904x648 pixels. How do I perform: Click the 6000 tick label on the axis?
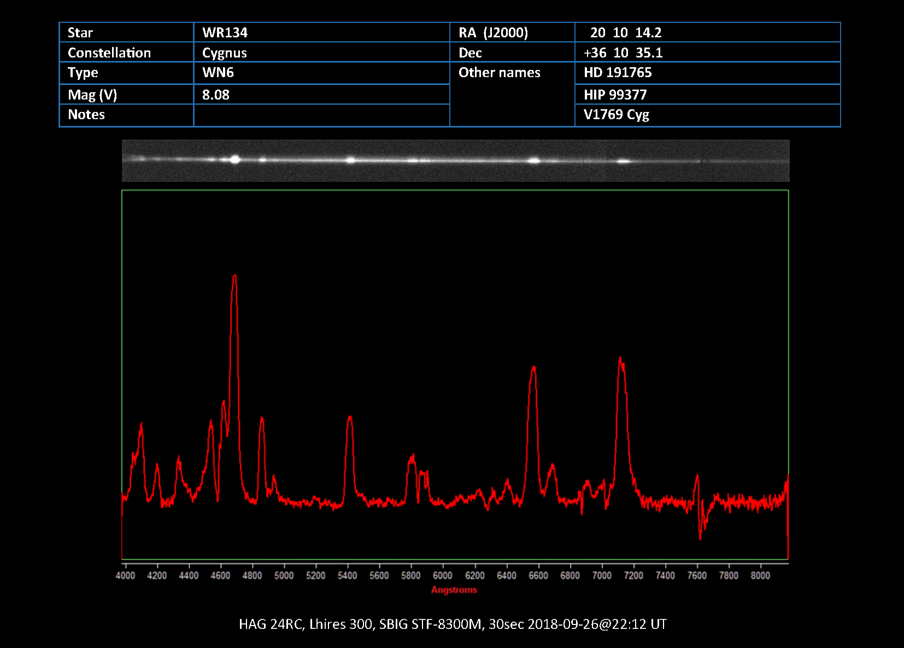(442, 575)
